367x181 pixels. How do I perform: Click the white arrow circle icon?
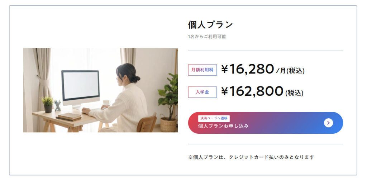pos(328,123)
